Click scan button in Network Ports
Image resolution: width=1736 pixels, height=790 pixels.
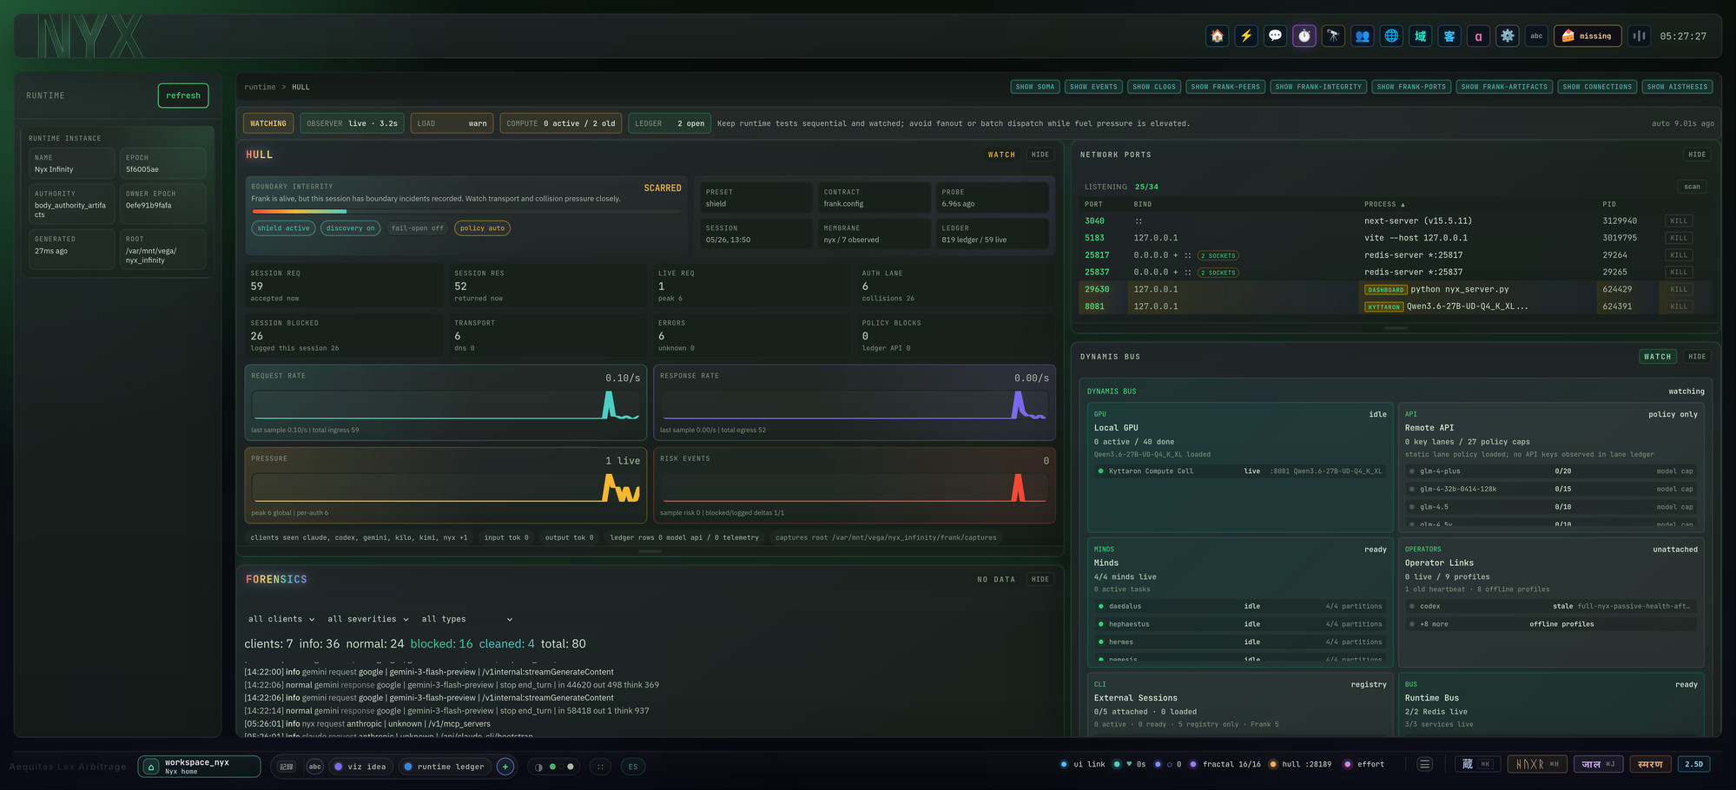(1692, 187)
